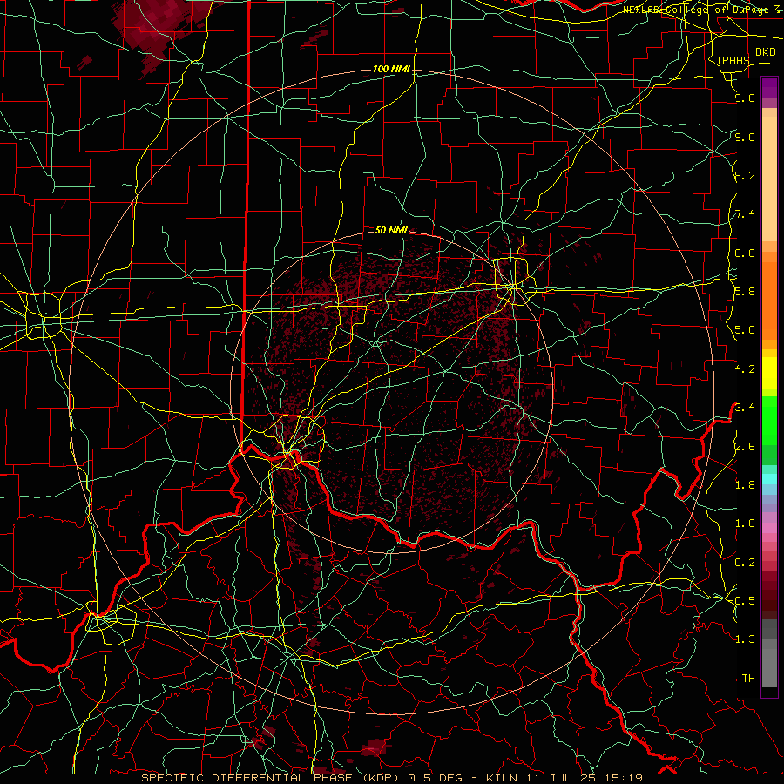Screen dimensions: 784x784
Task: Click the 1.0 scale value
Action: [745, 524]
